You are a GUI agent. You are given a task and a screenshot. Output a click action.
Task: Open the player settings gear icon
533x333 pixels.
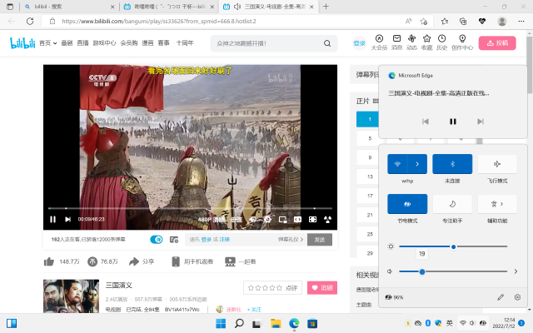[268, 220]
